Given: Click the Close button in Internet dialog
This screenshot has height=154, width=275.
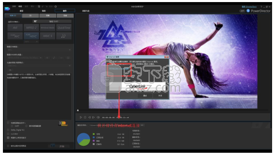Looking at the screenshot, I should 160,96.
